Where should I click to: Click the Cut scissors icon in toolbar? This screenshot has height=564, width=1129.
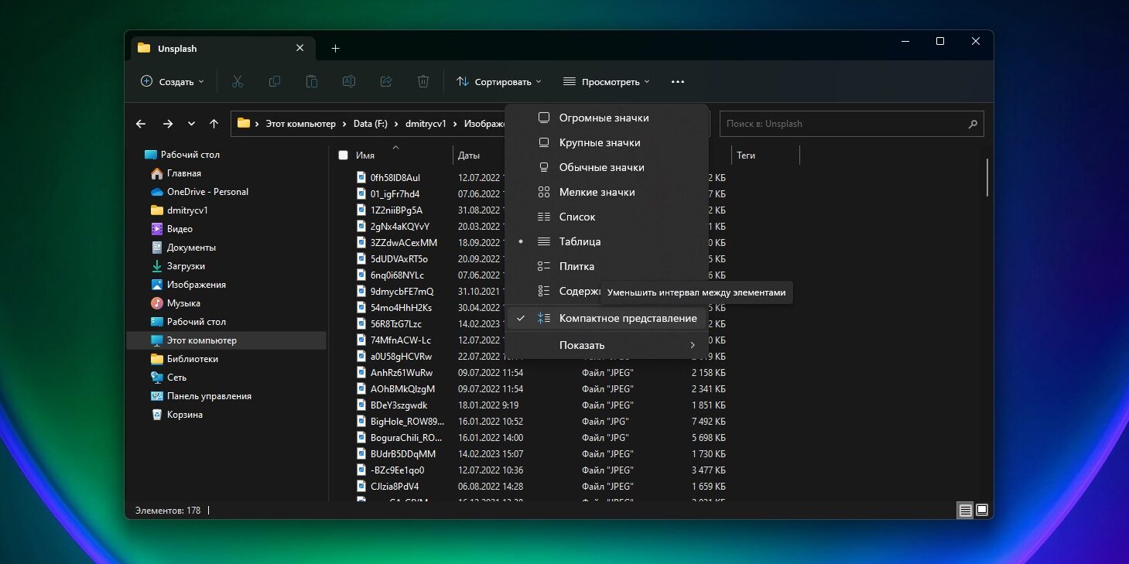238,81
